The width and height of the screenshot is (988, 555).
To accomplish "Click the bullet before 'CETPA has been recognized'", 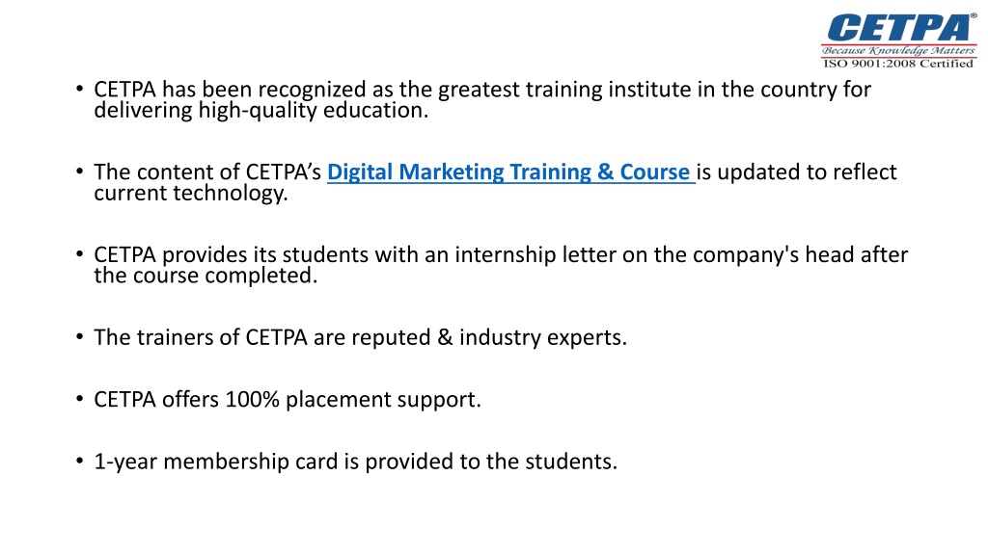I will (79, 89).
